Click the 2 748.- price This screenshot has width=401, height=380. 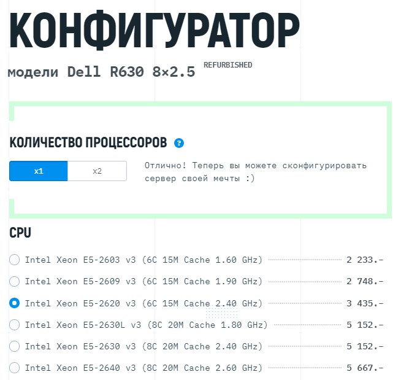(365, 281)
